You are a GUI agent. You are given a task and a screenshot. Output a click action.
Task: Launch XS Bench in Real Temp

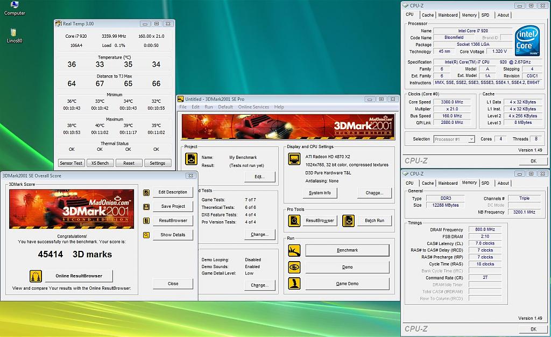click(100, 163)
